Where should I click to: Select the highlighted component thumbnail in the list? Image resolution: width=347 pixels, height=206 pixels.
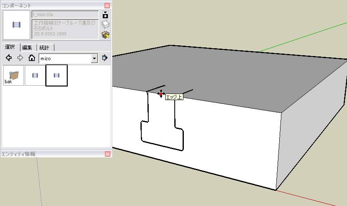(57, 75)
